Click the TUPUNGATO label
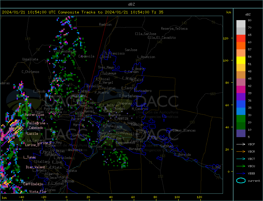Image resolution: width=263 pixels, height=201 pixels. point(52,155)
